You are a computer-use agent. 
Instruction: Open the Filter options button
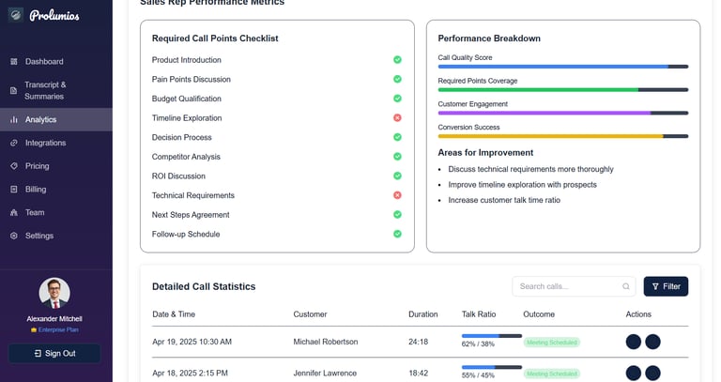click(666, 286)
